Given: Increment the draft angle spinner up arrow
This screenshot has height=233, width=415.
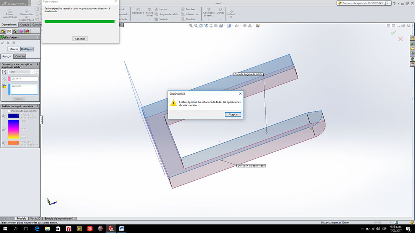Looking at the screenshot, I should (x=37, y=71).
